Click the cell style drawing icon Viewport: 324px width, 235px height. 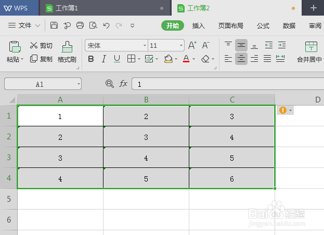pyautogui.click(x=149, y=59)
